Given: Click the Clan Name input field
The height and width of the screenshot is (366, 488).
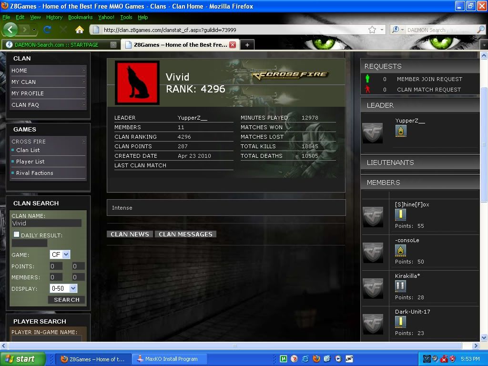Looking at the screenshot, I should click(x=46, y=223).
